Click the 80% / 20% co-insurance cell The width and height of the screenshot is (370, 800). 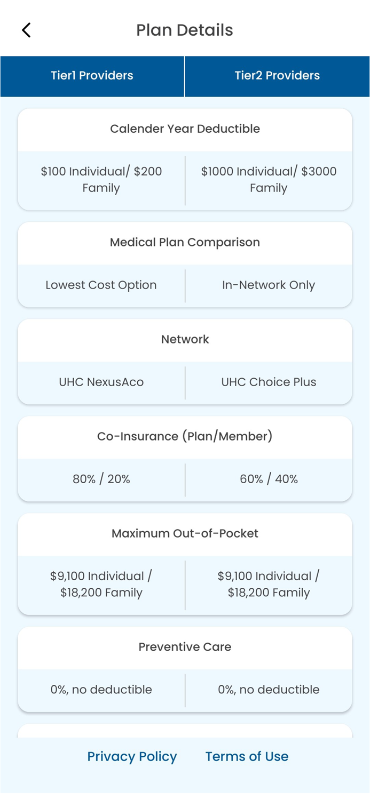pyautogui.click(x=101, y=479)
